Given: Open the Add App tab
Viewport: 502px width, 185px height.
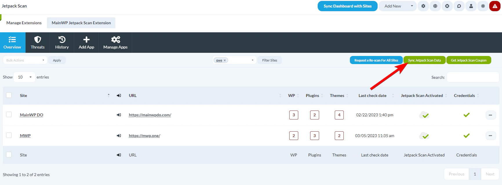Looking at the screenshot, I should tap(86, 42).
